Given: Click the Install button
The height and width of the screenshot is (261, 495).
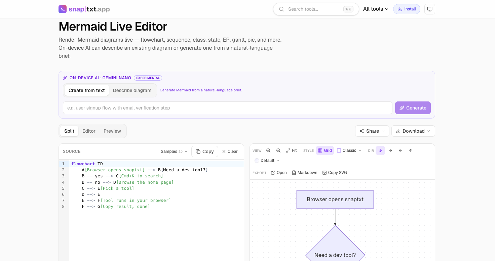Looking at the screenshot, I should click(407, 9).
